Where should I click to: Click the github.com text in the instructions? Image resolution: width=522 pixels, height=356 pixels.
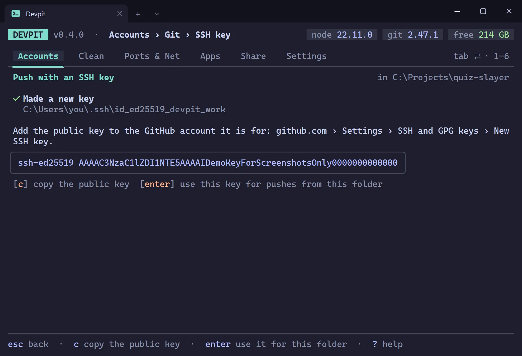(301, 131)
